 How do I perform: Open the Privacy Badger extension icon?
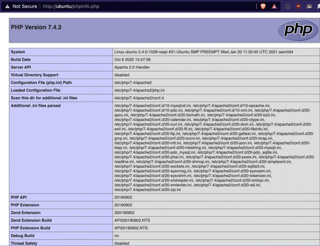coord(309,7)
